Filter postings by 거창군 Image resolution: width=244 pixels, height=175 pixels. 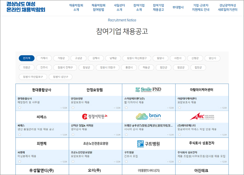[x=61, y=58]
